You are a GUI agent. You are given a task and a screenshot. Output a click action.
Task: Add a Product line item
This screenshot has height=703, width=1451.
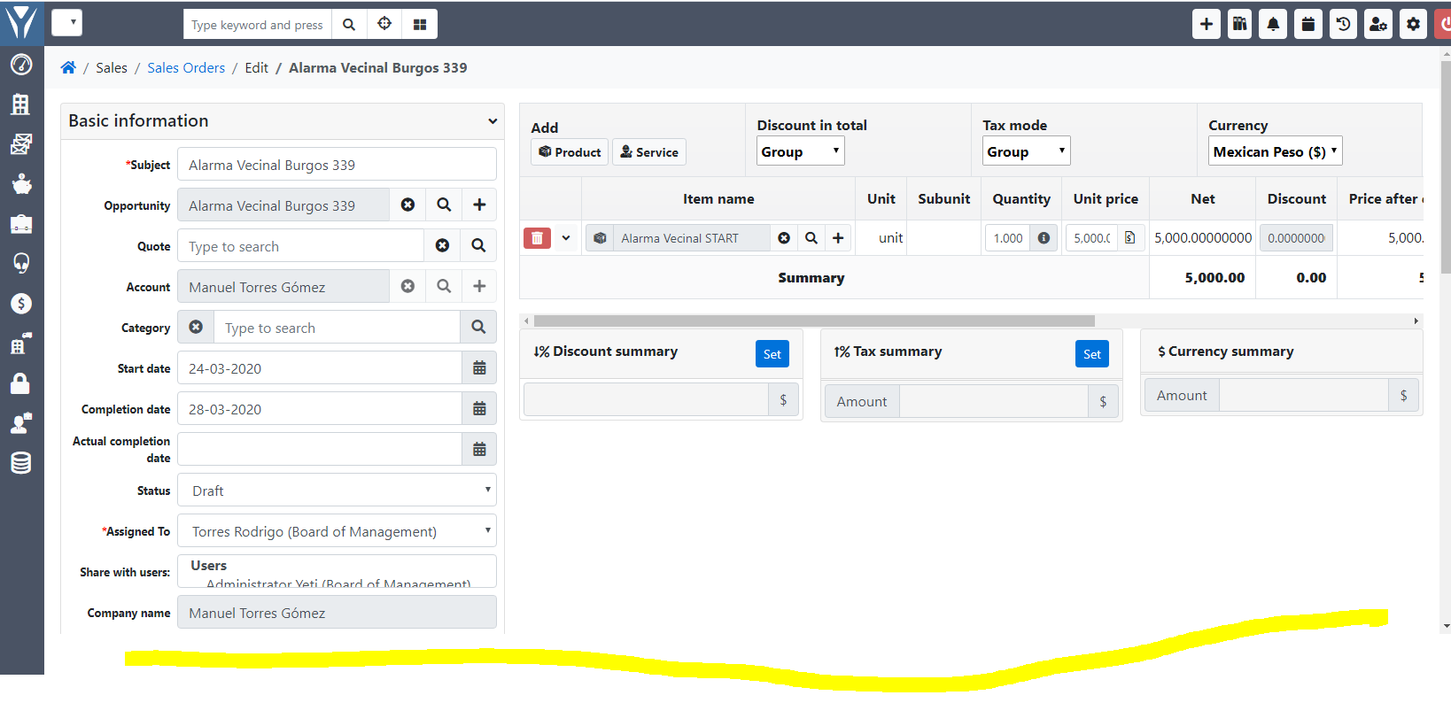tap(570, 152)
